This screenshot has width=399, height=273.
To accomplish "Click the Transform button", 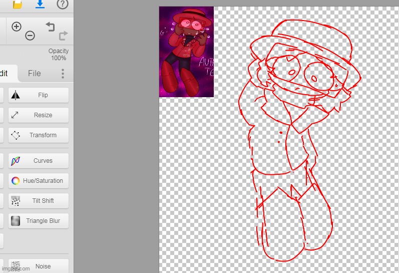I will pos(39,135).
